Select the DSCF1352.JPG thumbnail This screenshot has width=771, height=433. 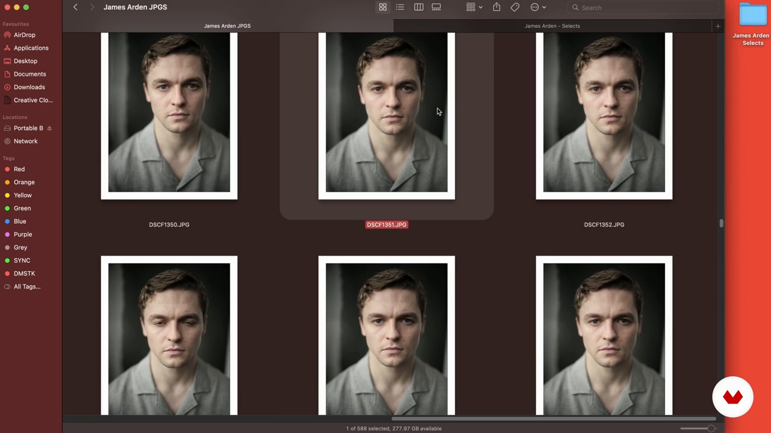pos(604,115)
